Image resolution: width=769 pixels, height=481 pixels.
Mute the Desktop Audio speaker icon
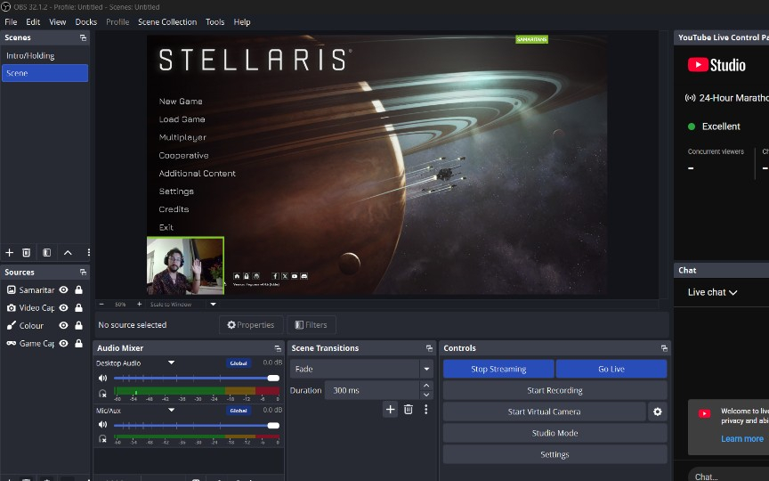coord(102,378)
